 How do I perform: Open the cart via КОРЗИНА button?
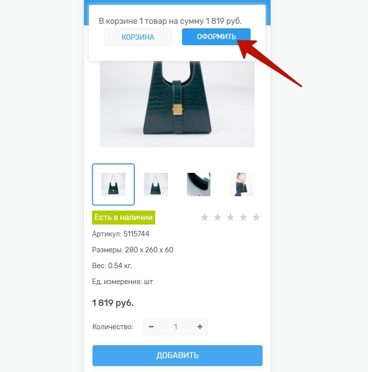click(138, 37)
